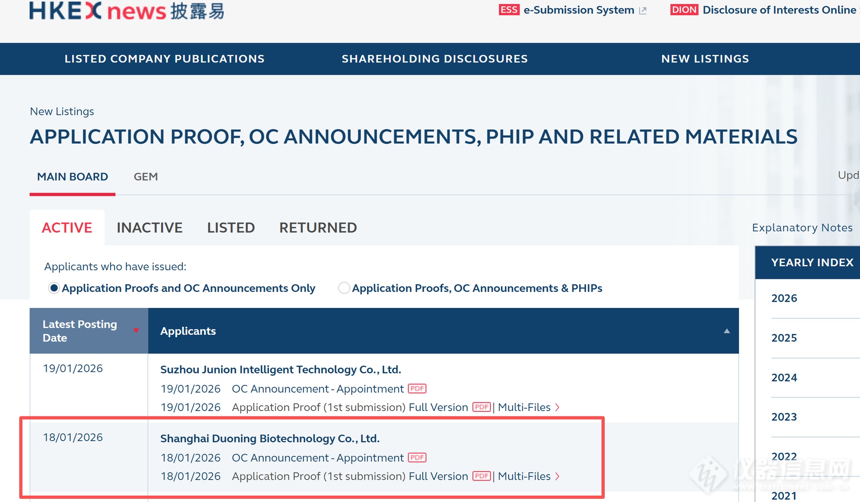
Task: Open 2025 in Yearly Index
Action: [784, 338]
